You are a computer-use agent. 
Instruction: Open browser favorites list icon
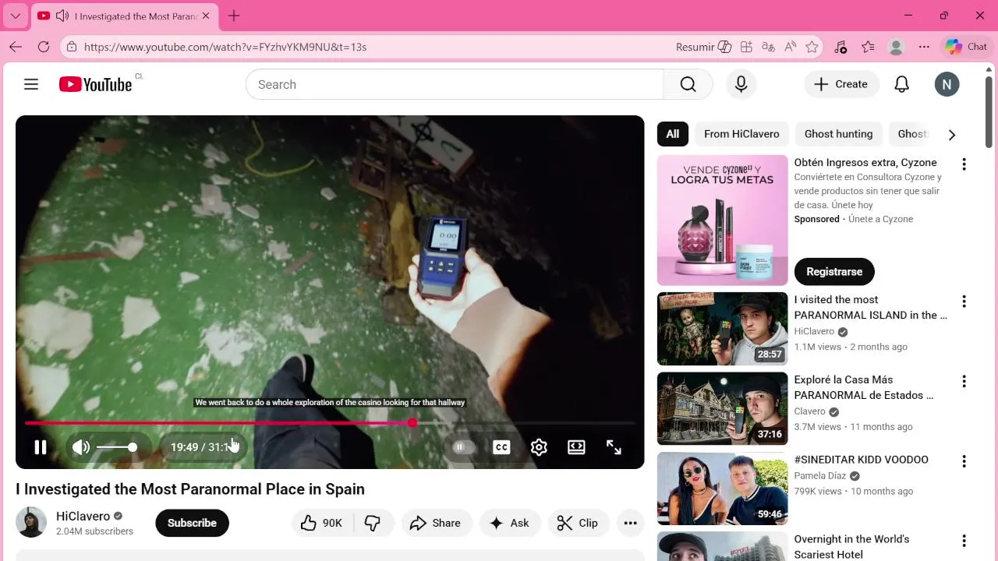(x=868, y=47)
